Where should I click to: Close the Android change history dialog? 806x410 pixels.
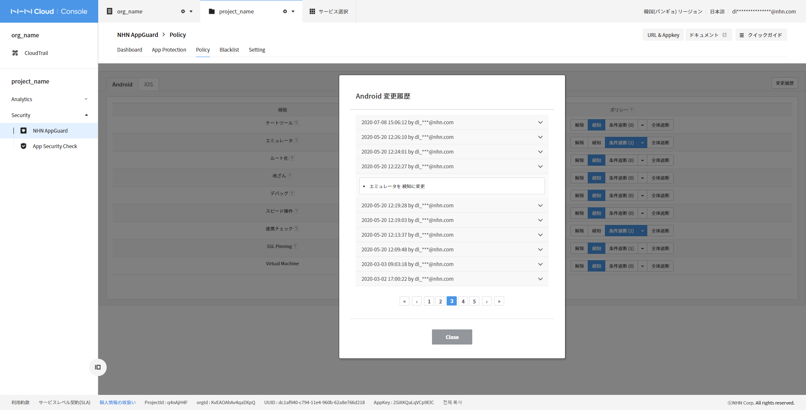tap(452, 337)
